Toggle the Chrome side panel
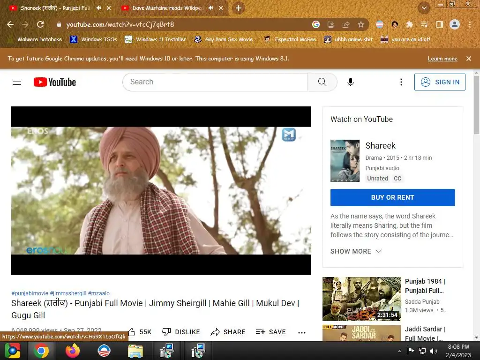This screenshot has height=360, width=480. point(439,24)
